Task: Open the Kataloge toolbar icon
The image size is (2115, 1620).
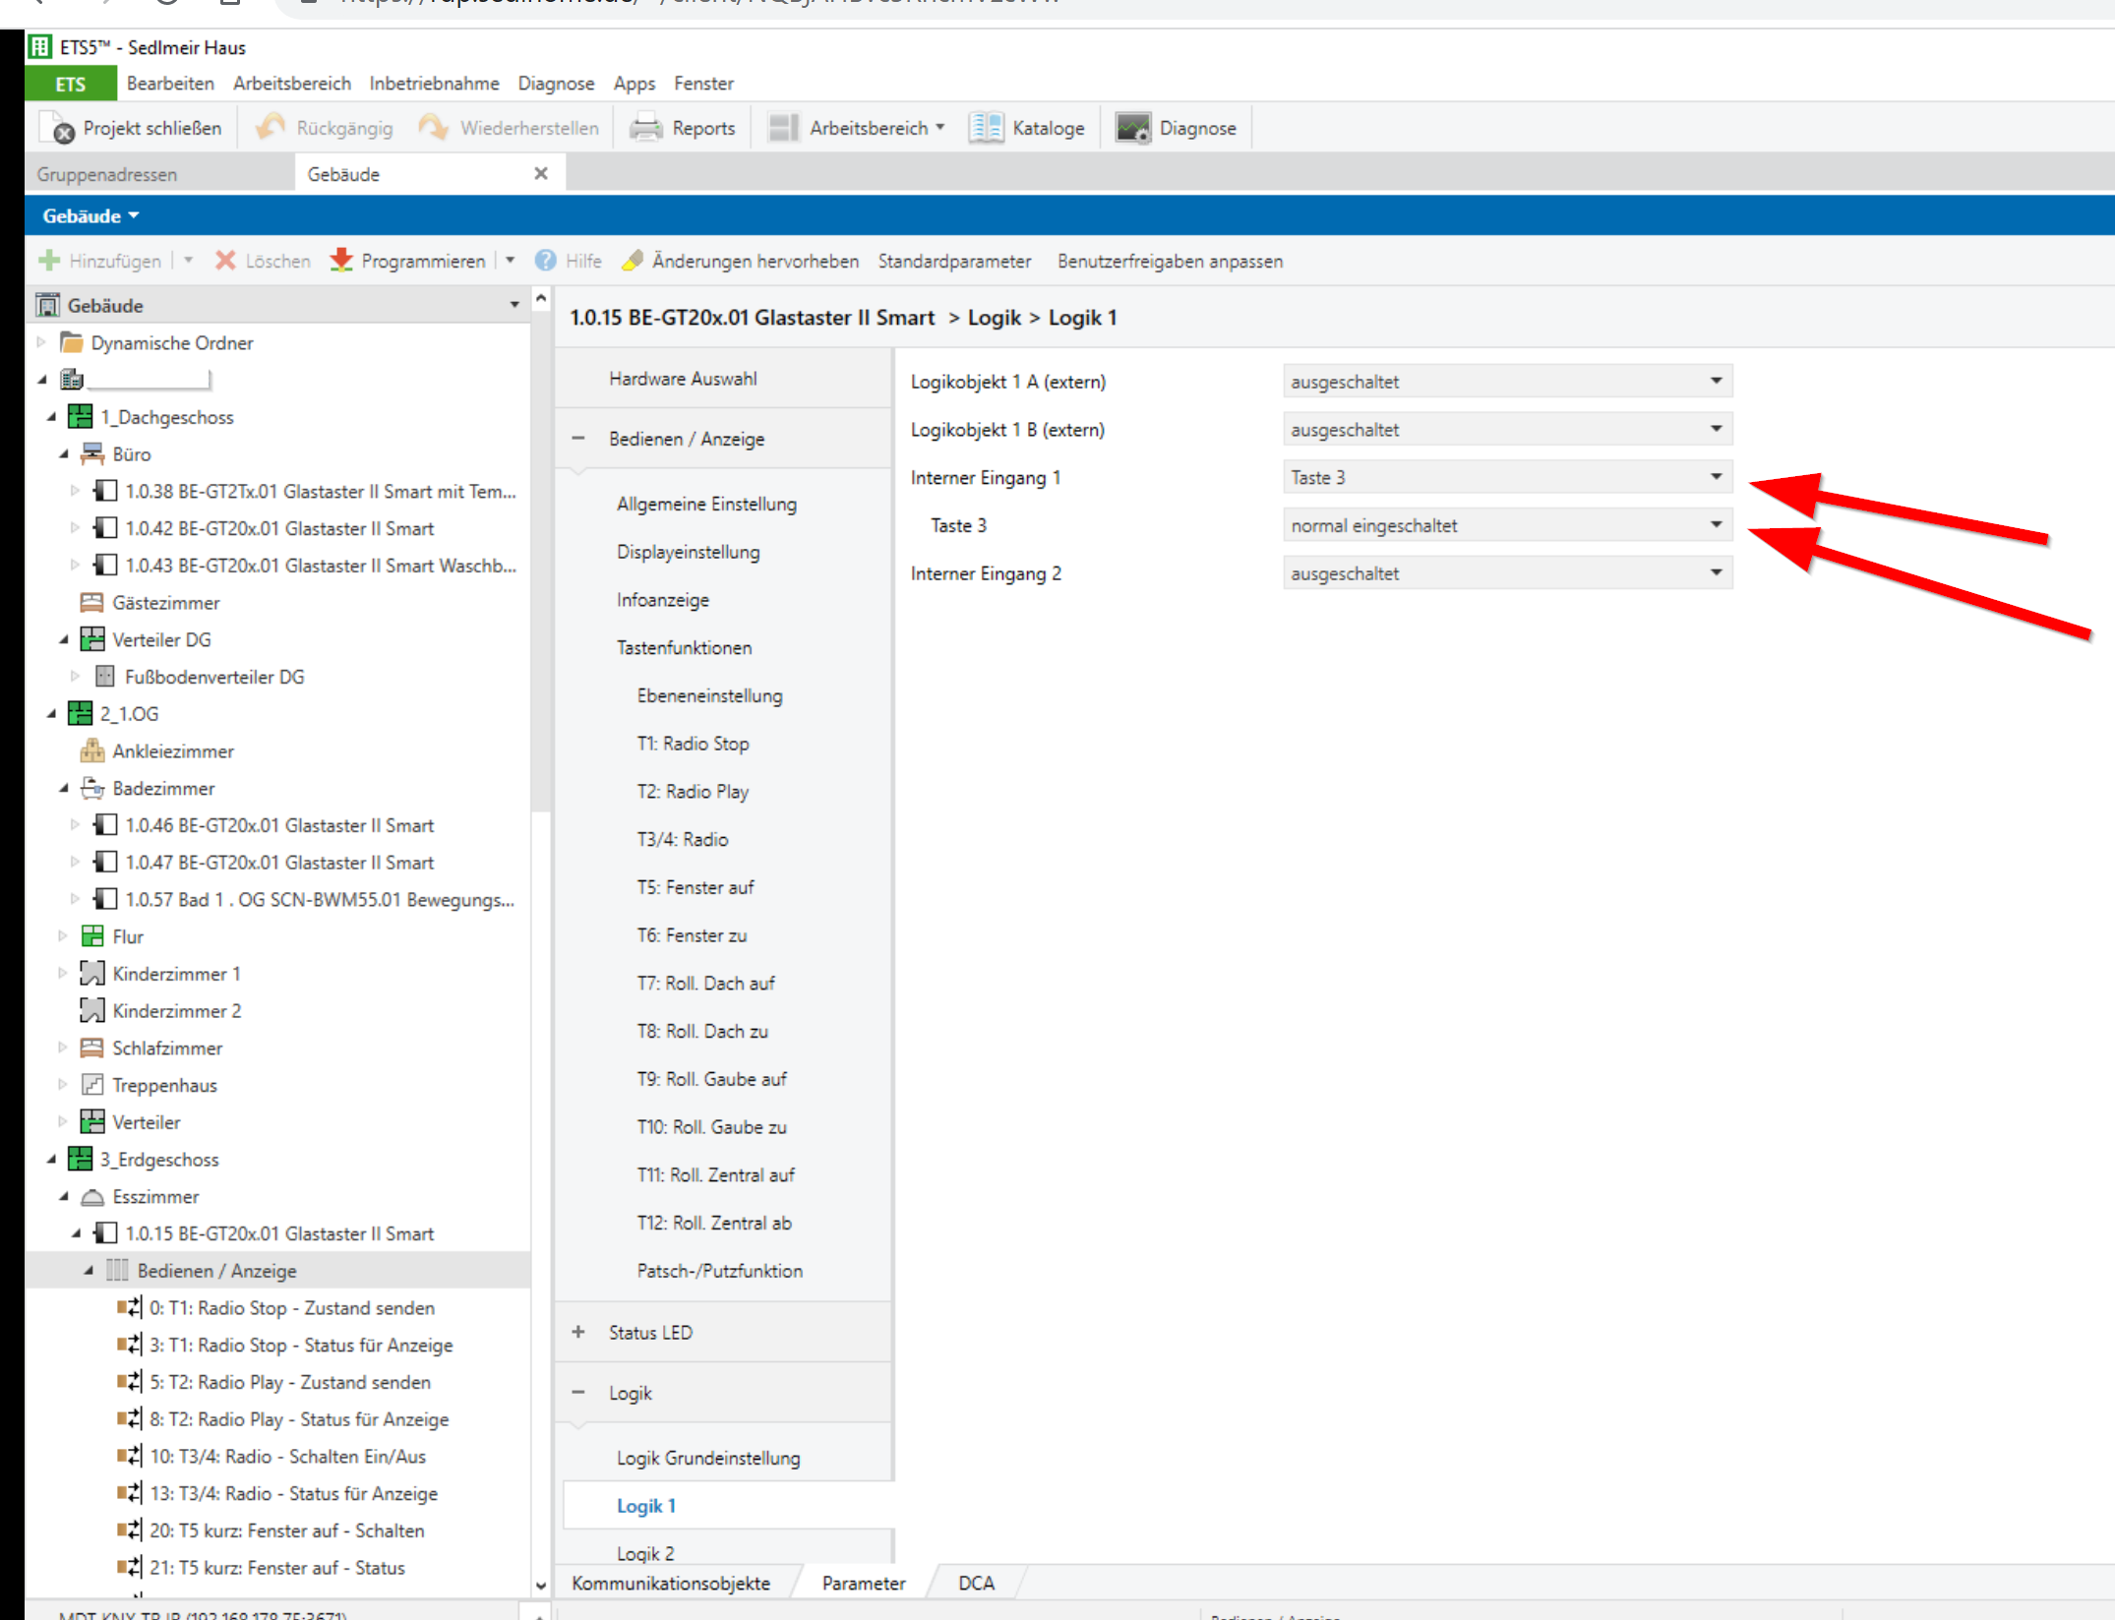Action: coord(986,128)
